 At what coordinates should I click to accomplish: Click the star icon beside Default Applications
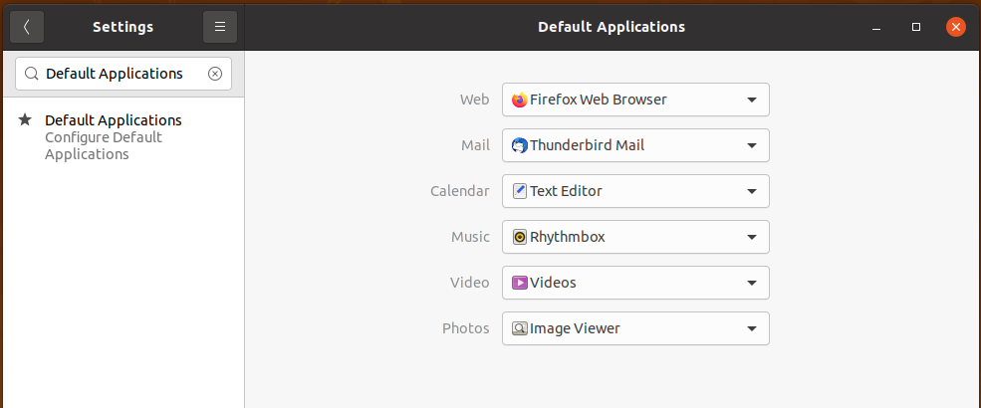pos(24,119)
